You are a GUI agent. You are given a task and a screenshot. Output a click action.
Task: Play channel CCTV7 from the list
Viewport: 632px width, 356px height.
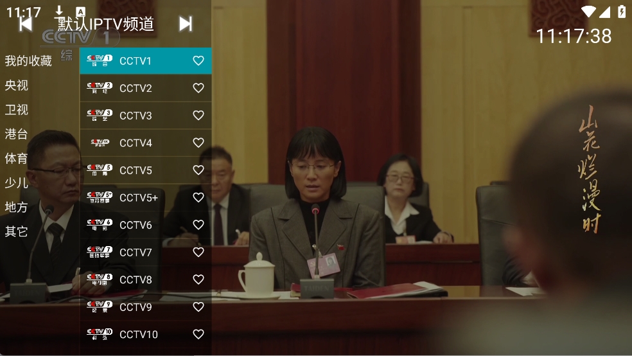click(146, 252)
